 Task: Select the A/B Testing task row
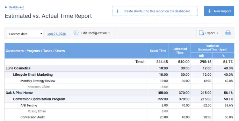[119, 105]
